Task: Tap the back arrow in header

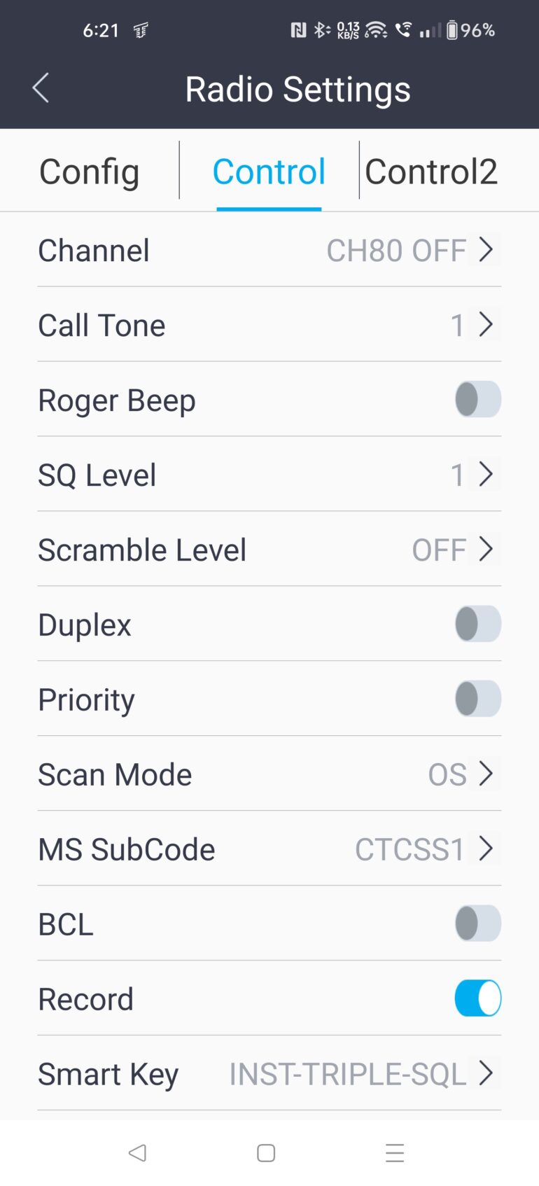Action: [x=41, y=88]
